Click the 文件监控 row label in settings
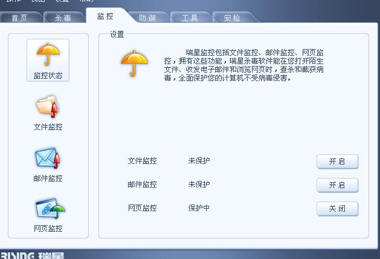This screenshot has width=380, height=259. [142, 161]
